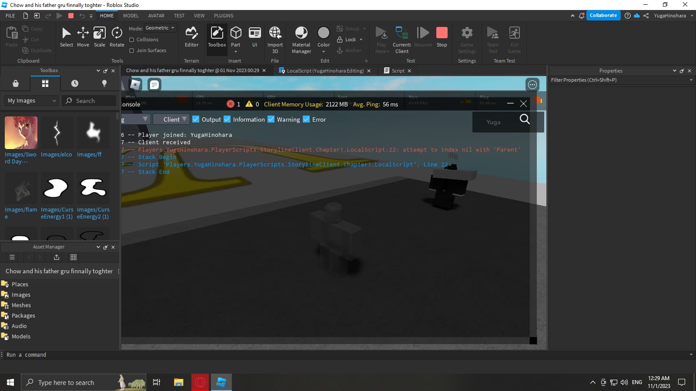Open the Terrain Editor
The height and width of the screenshot is (391, 696).
click(191, 37)
